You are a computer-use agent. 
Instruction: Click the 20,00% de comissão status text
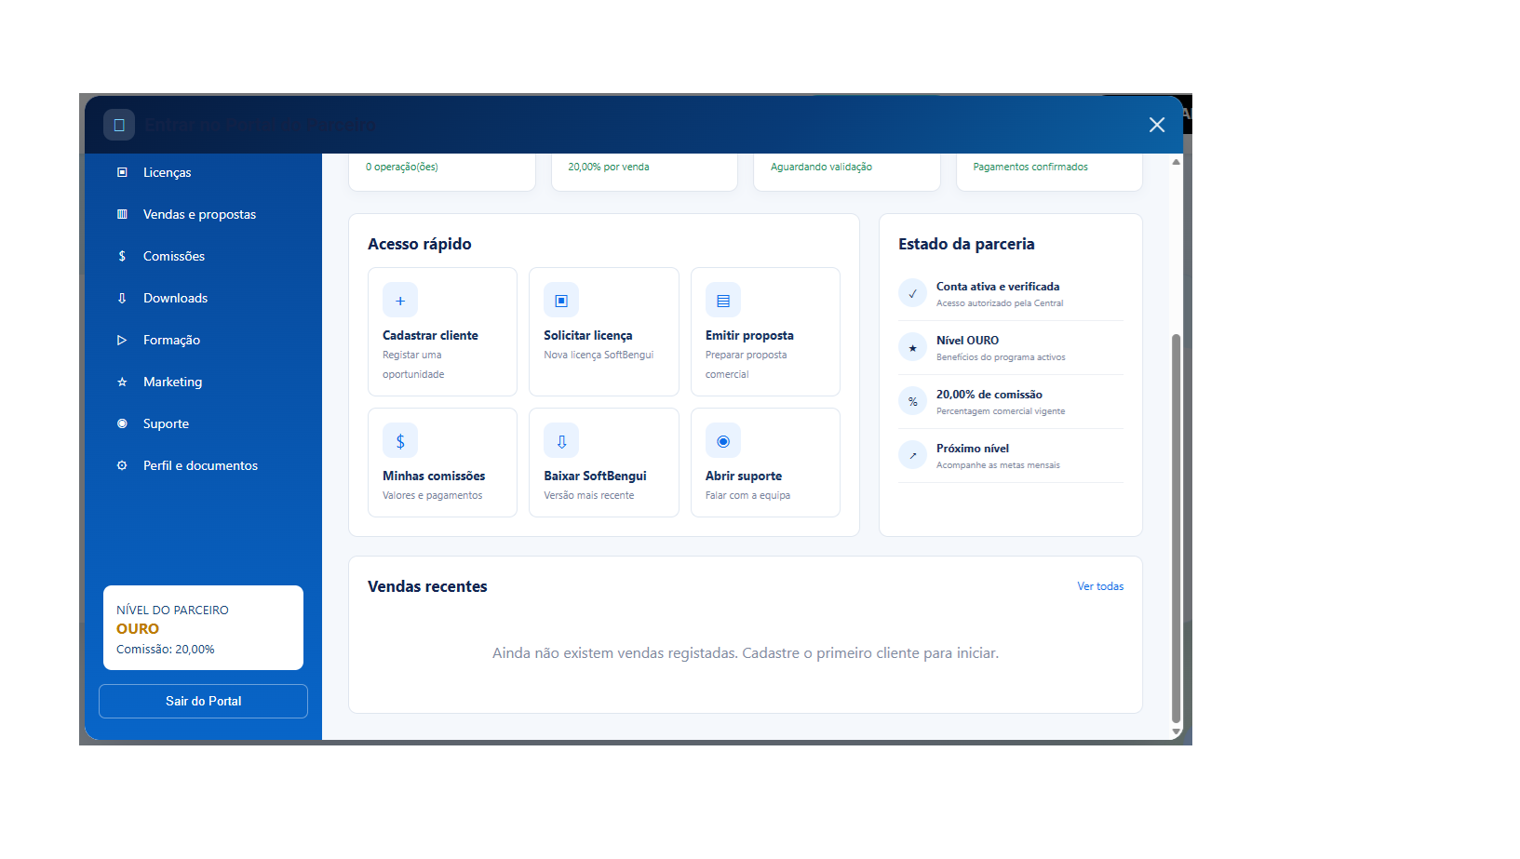pos(989,395)
